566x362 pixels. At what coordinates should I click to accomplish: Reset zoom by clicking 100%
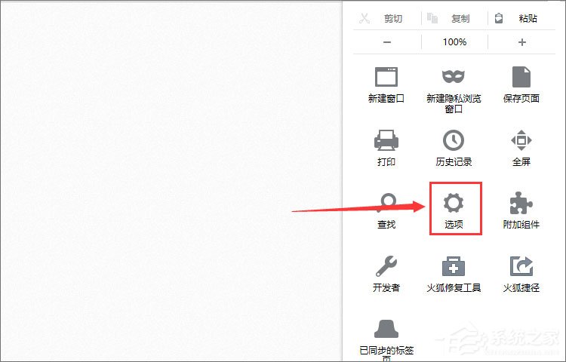pos(454,42)
